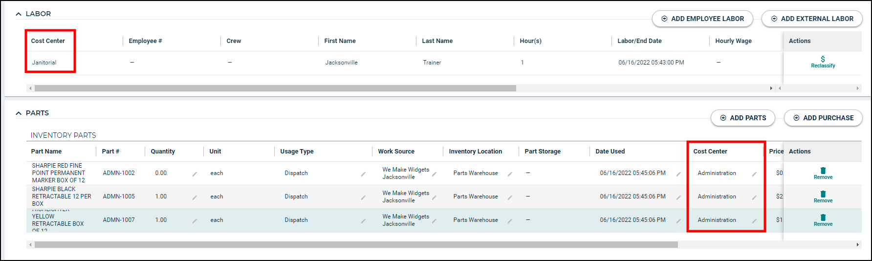
Task: Edit cost center pencil for ADMN-1007 row
Action: pyautogui.click(x=754, y=221)
